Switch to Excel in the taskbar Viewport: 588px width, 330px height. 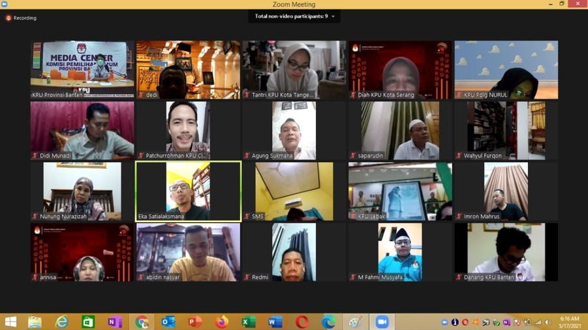(249, 322)
